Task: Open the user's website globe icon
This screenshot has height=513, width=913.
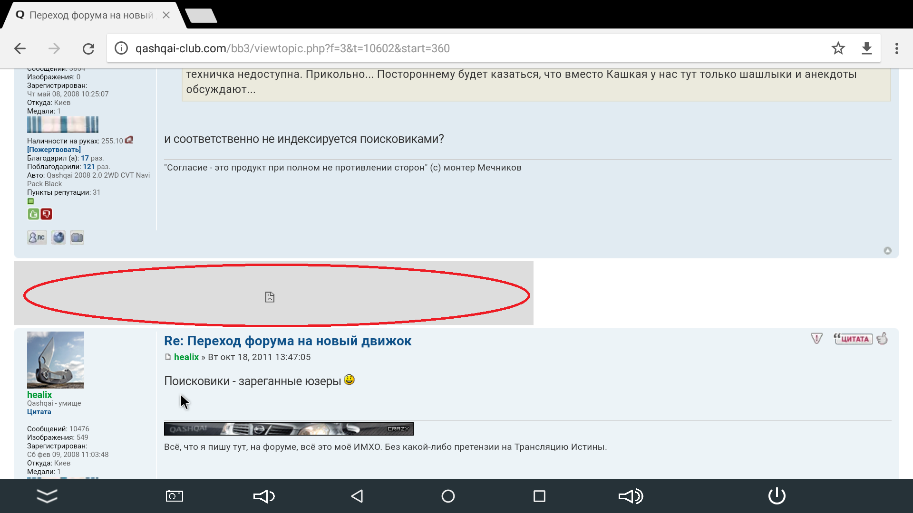Action: tap(58, 237)
